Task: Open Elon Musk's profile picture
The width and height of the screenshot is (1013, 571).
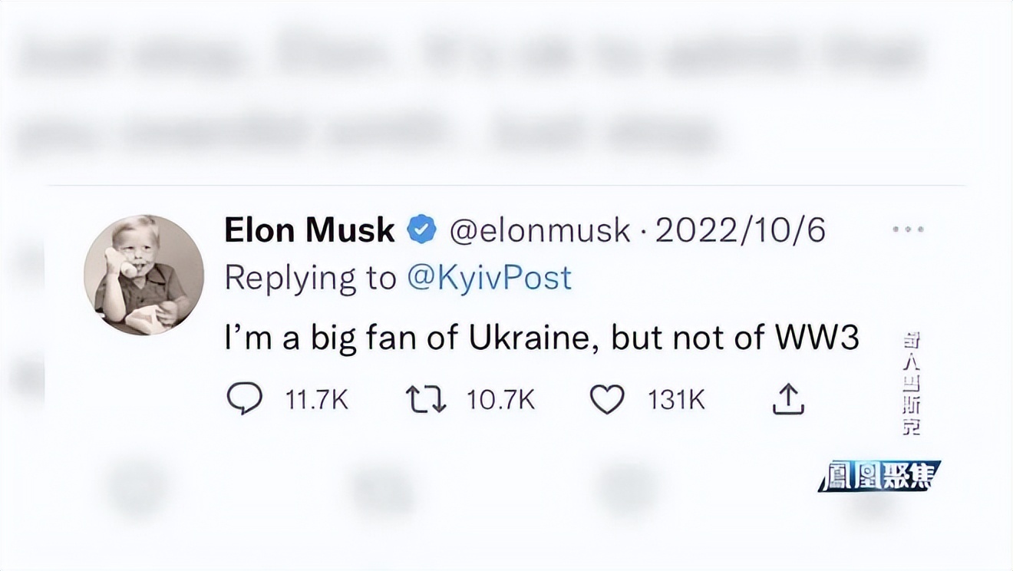Action: pos(144,275)
